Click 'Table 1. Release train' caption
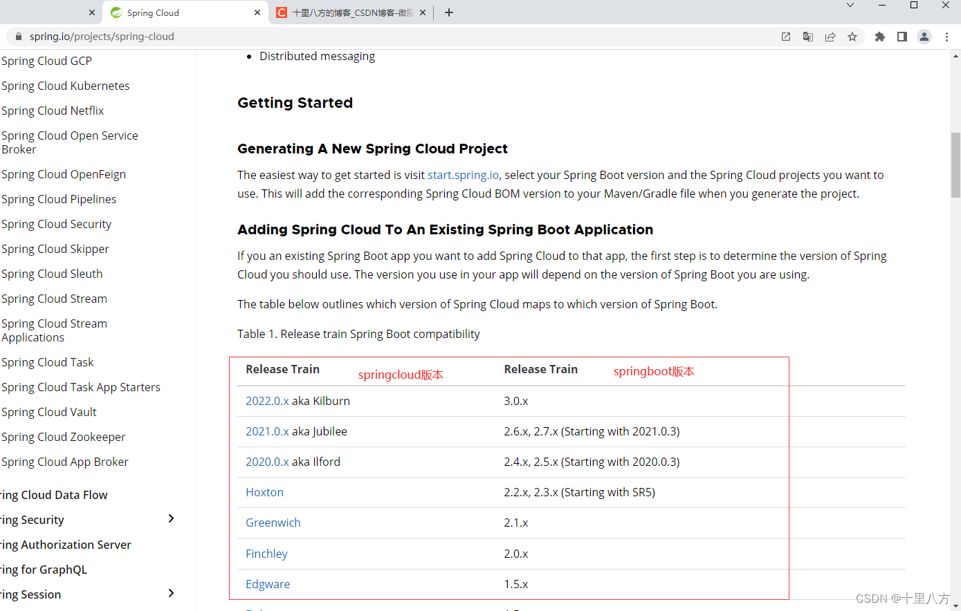This screenshot has width=961, height=611. tap(358, 334)
